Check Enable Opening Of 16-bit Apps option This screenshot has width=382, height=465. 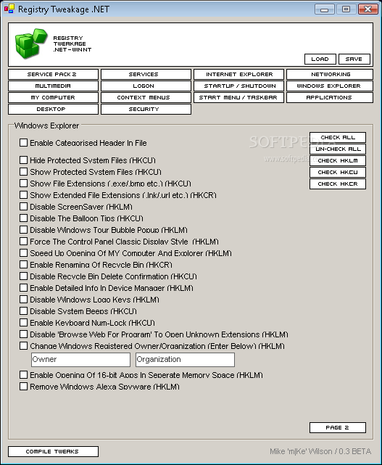[23, 375]
